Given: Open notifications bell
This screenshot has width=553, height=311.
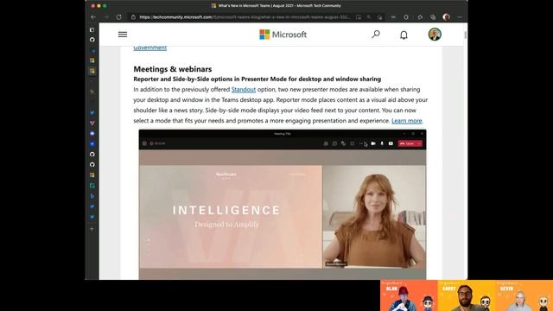Looking at the screenshot, I should [404, 35].
